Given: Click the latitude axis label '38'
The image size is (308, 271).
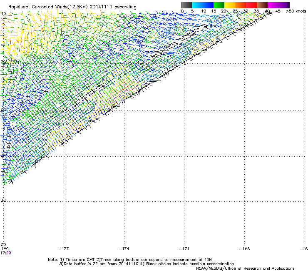Looking at the screenshot, I should tap(3, 62).
